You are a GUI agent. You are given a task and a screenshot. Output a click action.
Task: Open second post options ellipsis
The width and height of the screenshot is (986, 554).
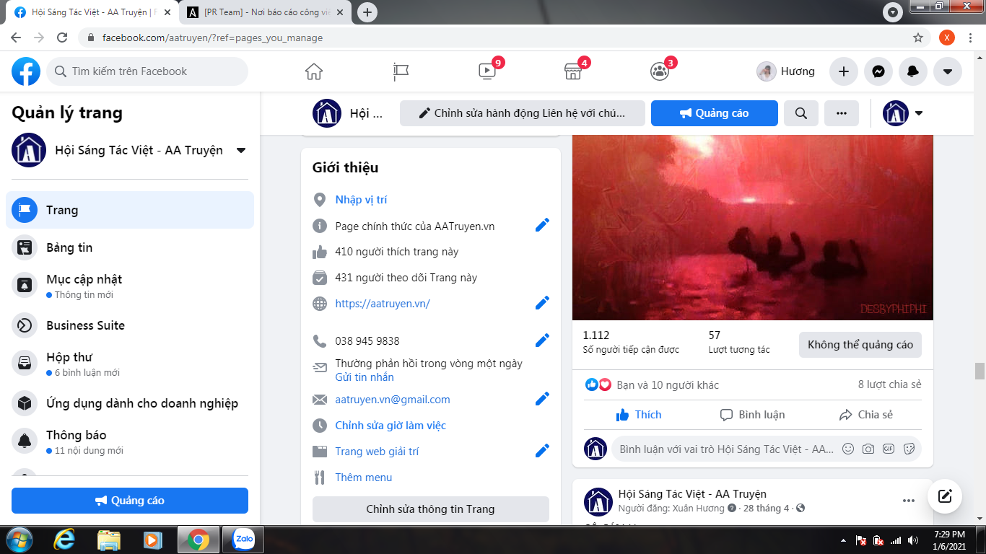[909, 501]
